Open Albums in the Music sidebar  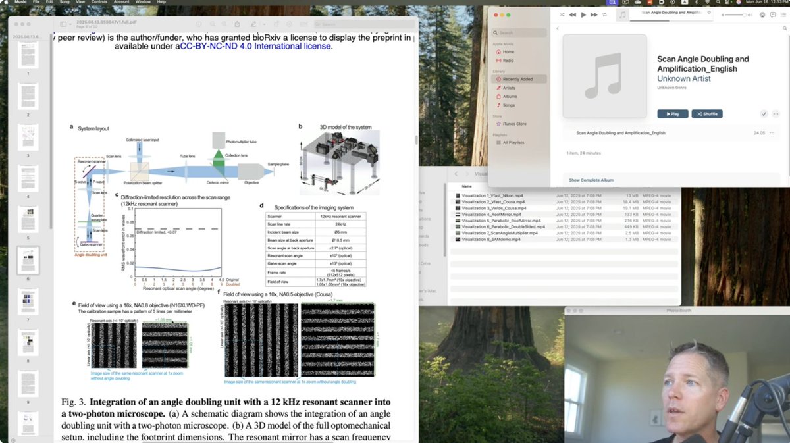510,96
